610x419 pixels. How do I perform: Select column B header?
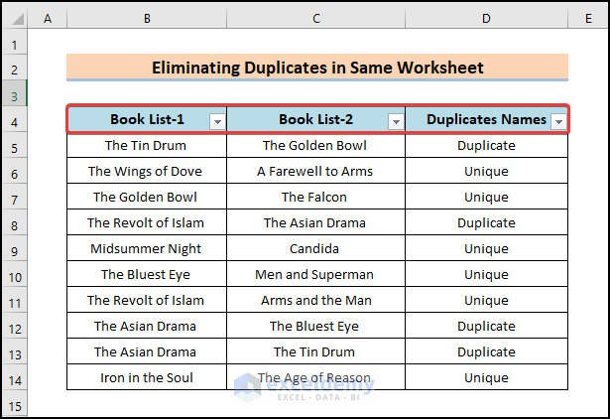(x=147, y=19)
